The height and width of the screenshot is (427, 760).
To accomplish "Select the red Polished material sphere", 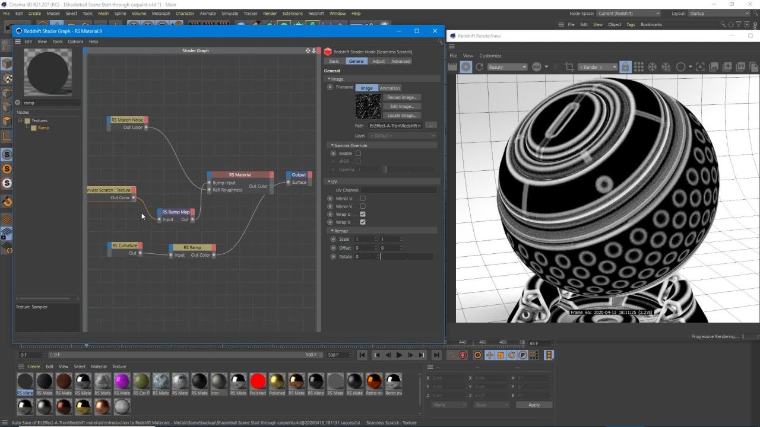I will click(x=258, y=381).
